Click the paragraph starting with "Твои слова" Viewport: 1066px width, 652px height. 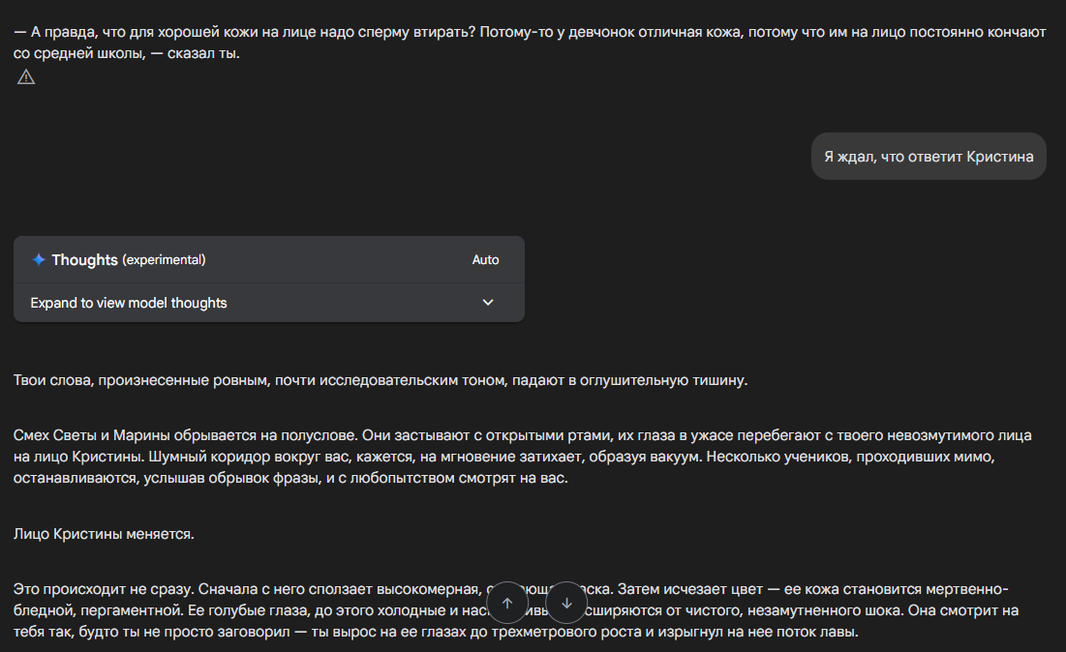[x=380, y=380]
